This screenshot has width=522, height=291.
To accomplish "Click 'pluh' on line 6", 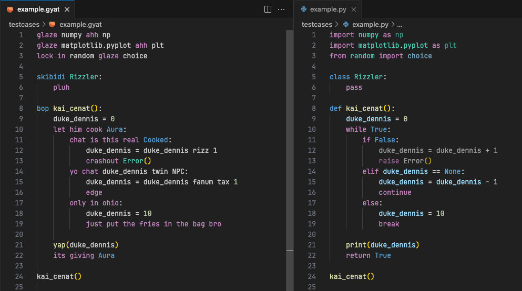I will point(62,88).
